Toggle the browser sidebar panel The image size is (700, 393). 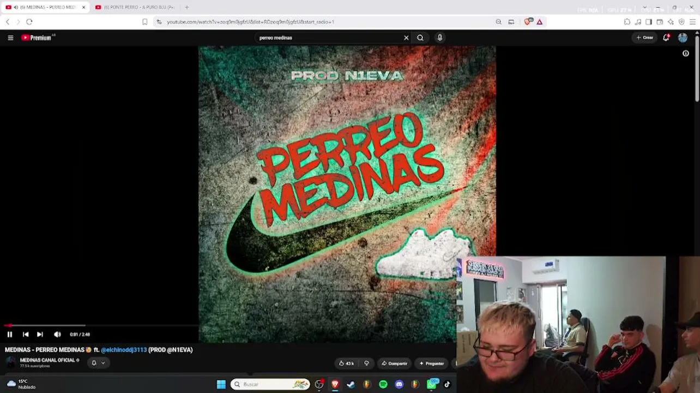pos(649,22)
